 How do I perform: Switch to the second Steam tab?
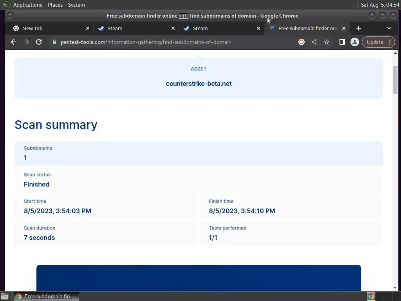coord(222,28)
